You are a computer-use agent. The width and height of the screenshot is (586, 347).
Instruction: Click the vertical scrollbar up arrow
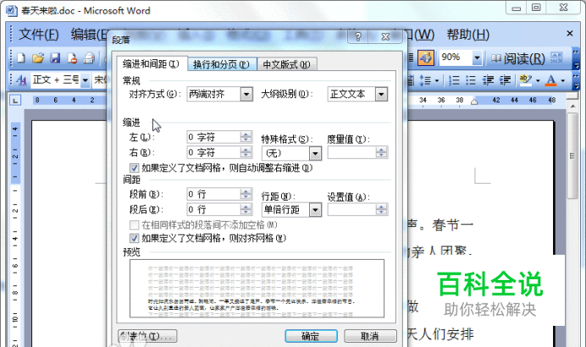pyautogui.click(x=572, y=107)
